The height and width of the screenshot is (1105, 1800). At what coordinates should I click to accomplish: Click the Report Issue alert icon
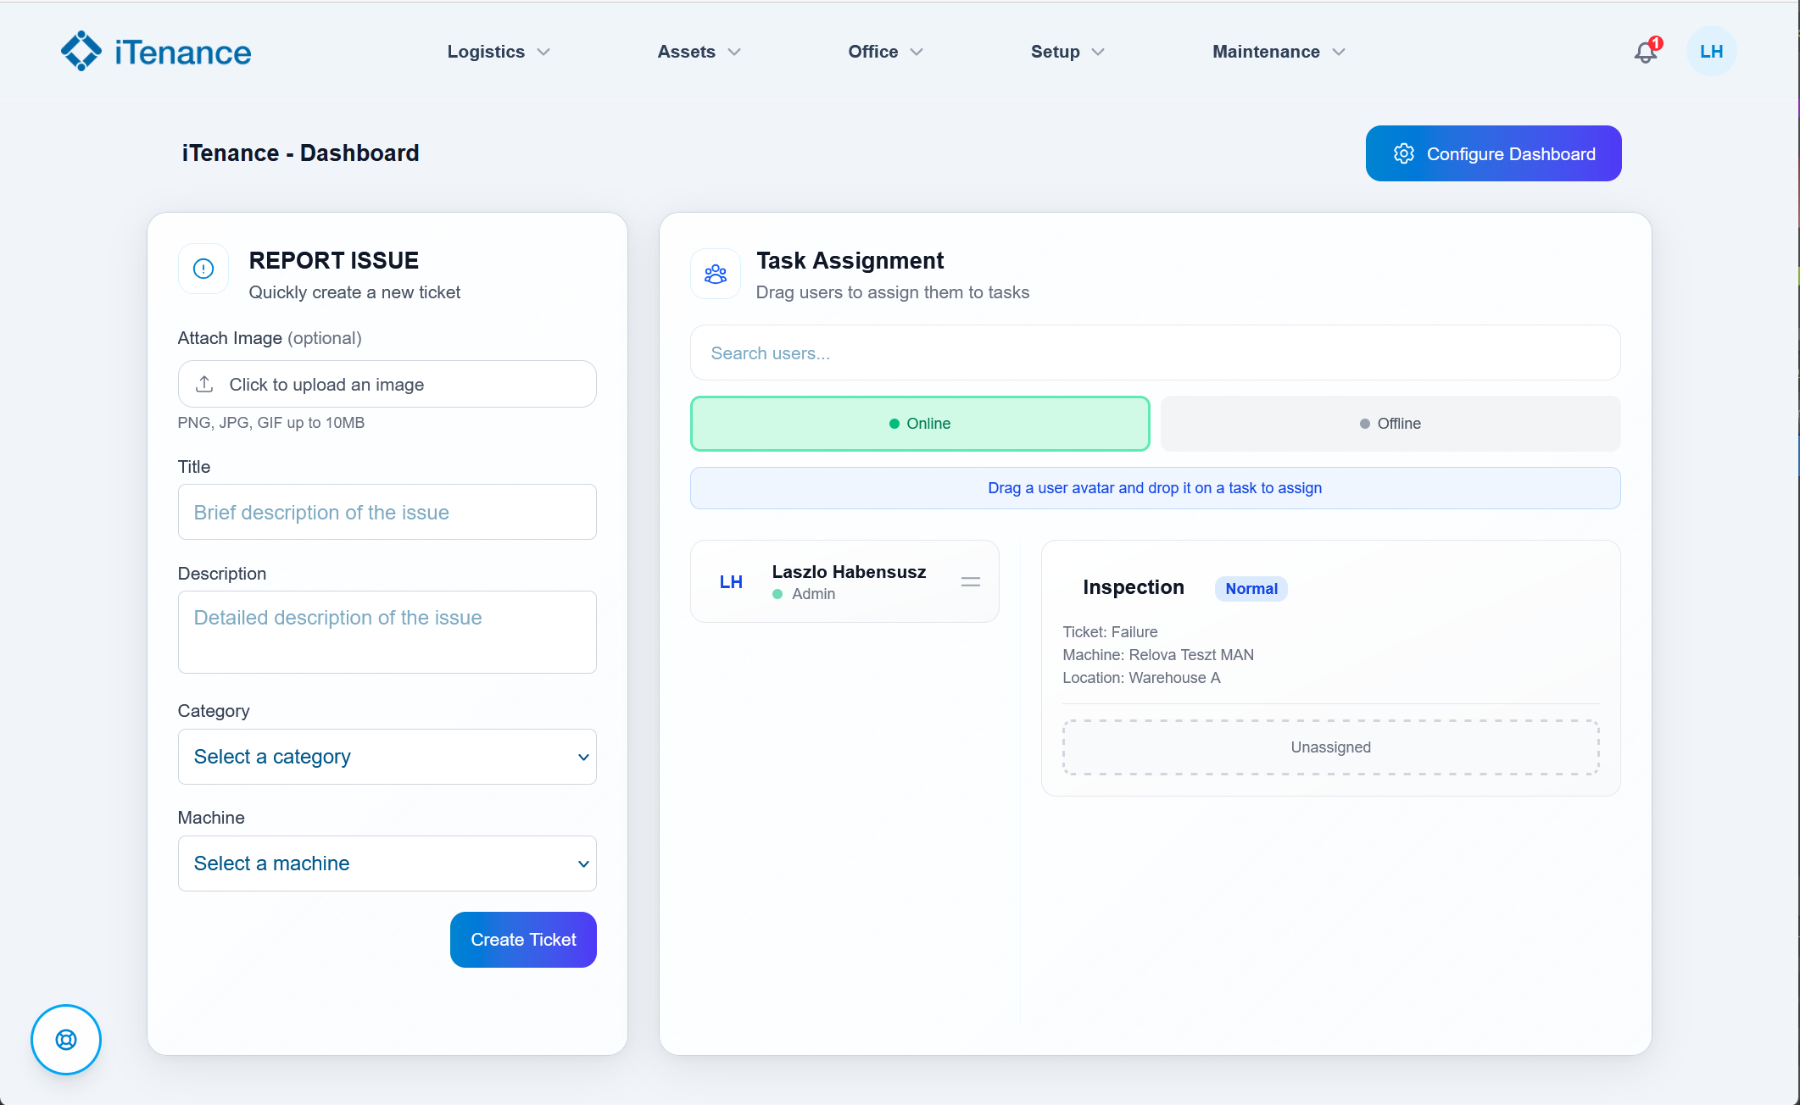click(x=203, y=269)
